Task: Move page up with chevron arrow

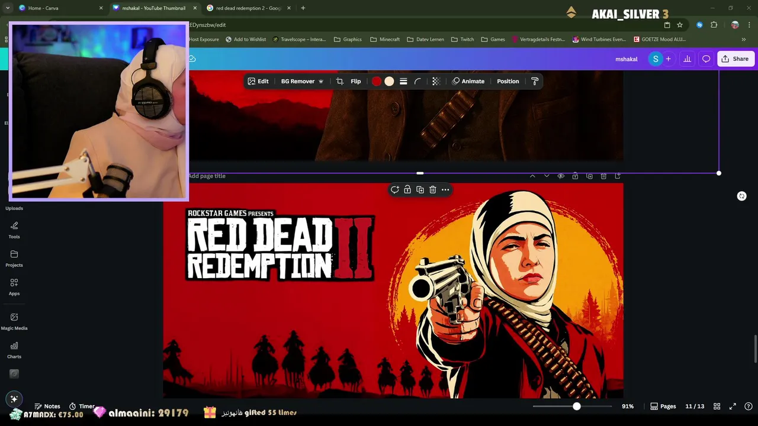Action: [532, 176]
